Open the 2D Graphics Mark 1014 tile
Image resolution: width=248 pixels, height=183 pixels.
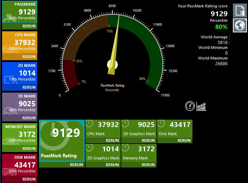[103, 153]
